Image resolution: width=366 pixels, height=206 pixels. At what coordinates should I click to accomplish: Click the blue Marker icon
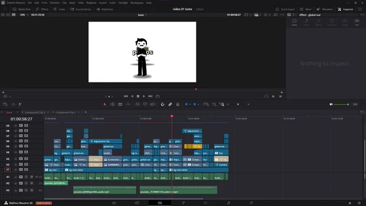point(194,104)
